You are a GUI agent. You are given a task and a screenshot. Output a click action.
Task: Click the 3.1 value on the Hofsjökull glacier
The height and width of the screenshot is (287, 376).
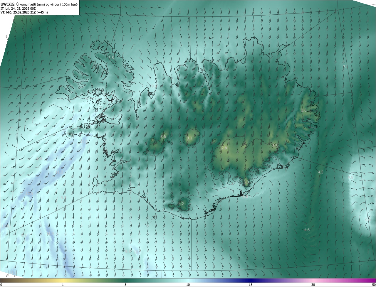[x=189, y=138]
